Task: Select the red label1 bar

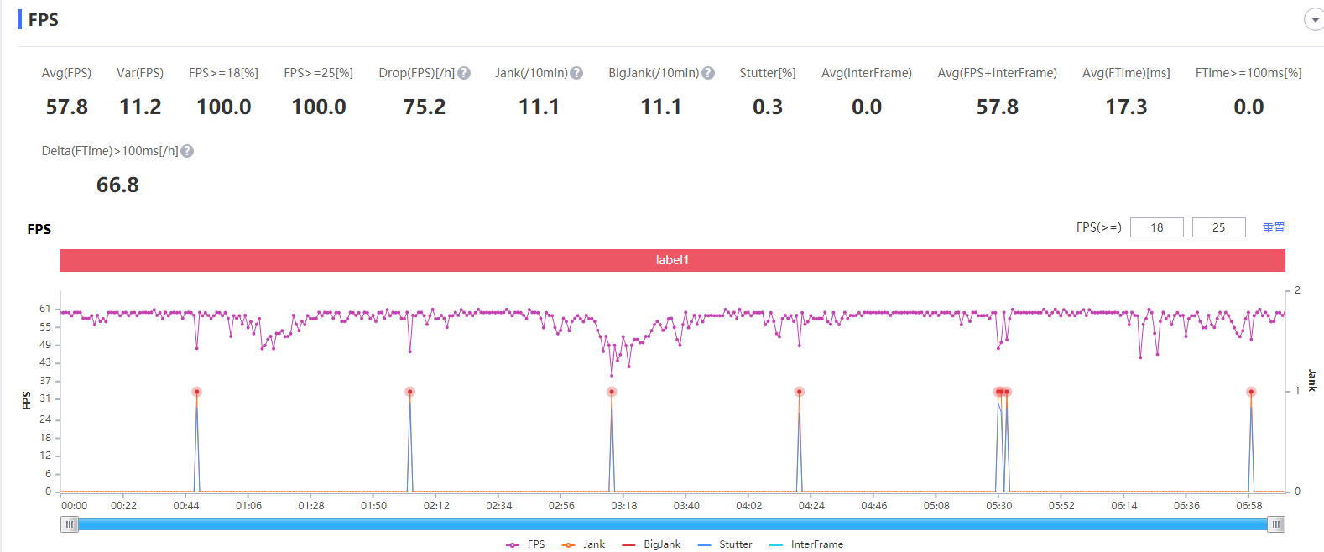Action: pyautogui.click(x=673, y=260)
